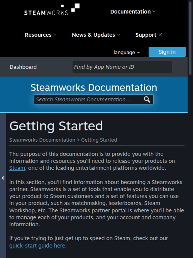Open the Steam hyperlink in first paragraph
The height and width of the screenshot is (258, 193).
click(x=17, y=168)
